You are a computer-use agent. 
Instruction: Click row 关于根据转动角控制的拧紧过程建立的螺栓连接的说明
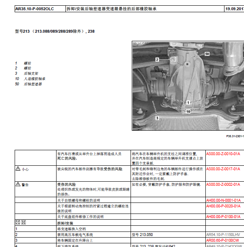point(93,208)
